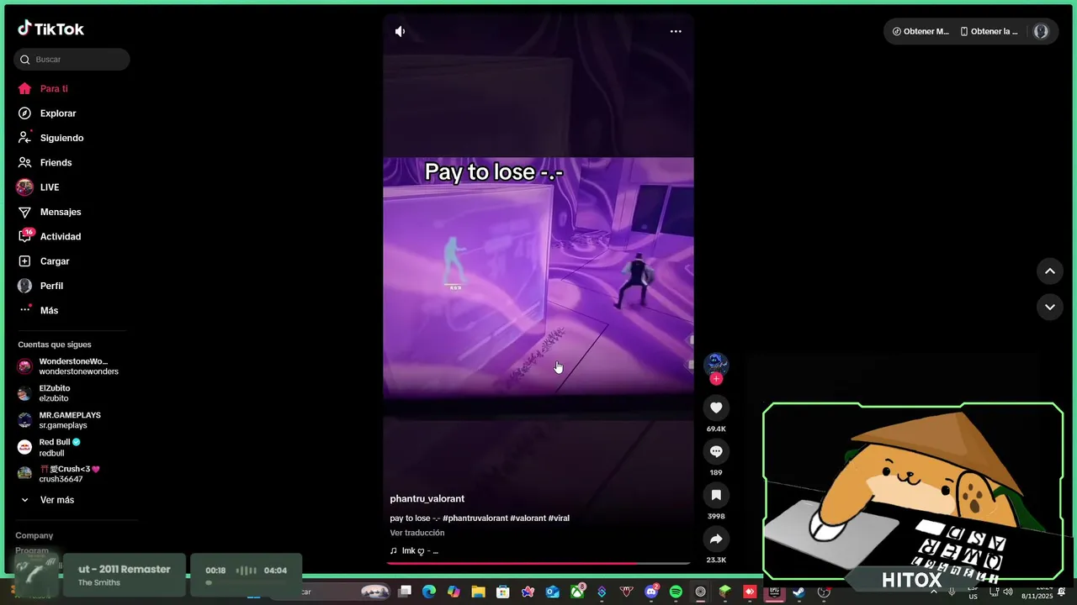1077x605 pixels.
Task: Open the Más options menu
Action: [49, 311]
